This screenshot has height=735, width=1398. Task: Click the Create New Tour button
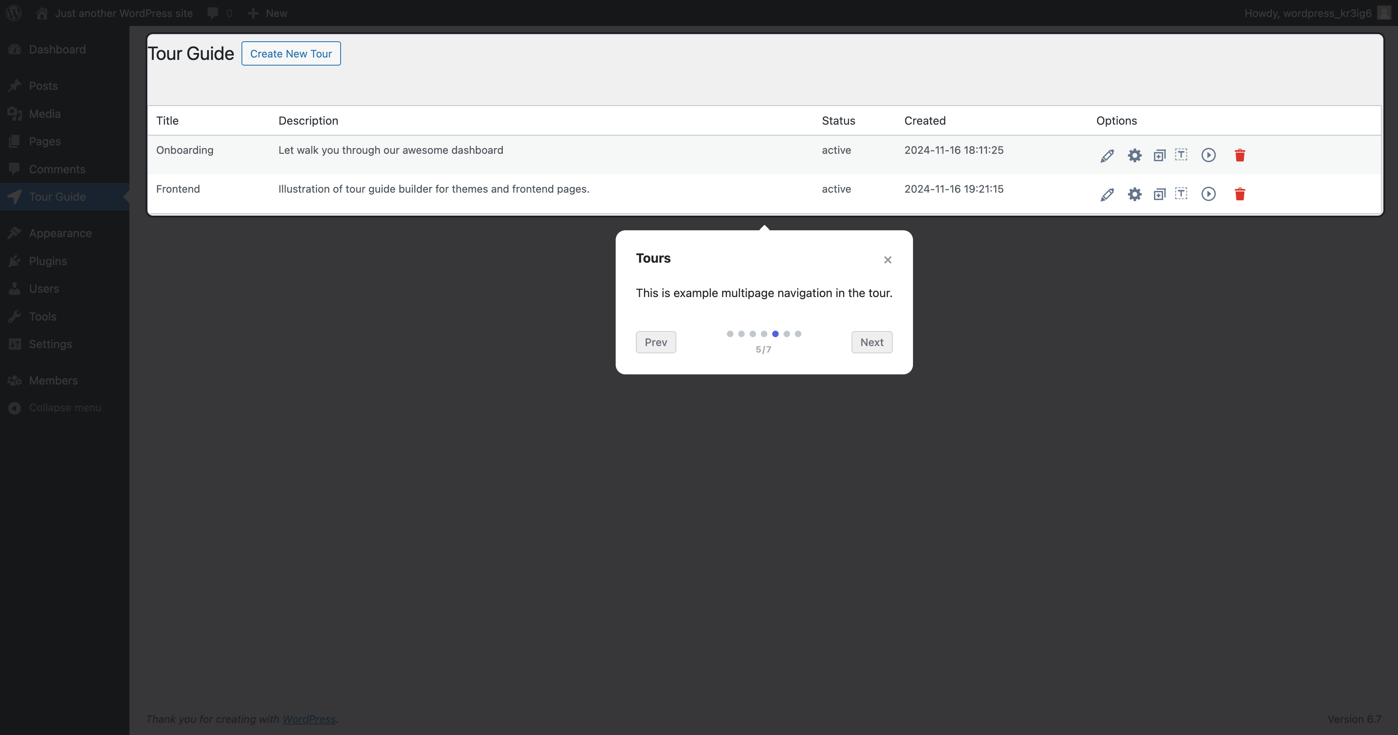point(291,53)
